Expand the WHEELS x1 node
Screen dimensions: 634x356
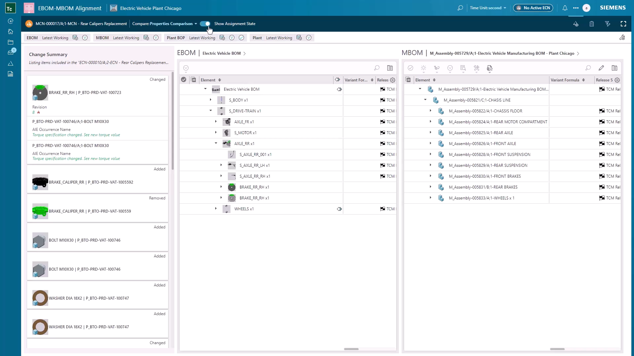tap(216, 209)
